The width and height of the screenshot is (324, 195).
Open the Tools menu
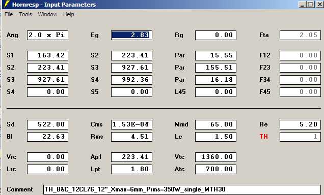pos(25,14)
